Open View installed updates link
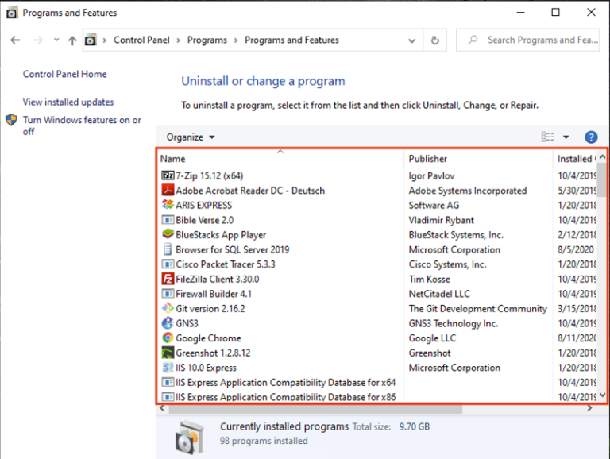610x459 pixels. click(68, 102)
